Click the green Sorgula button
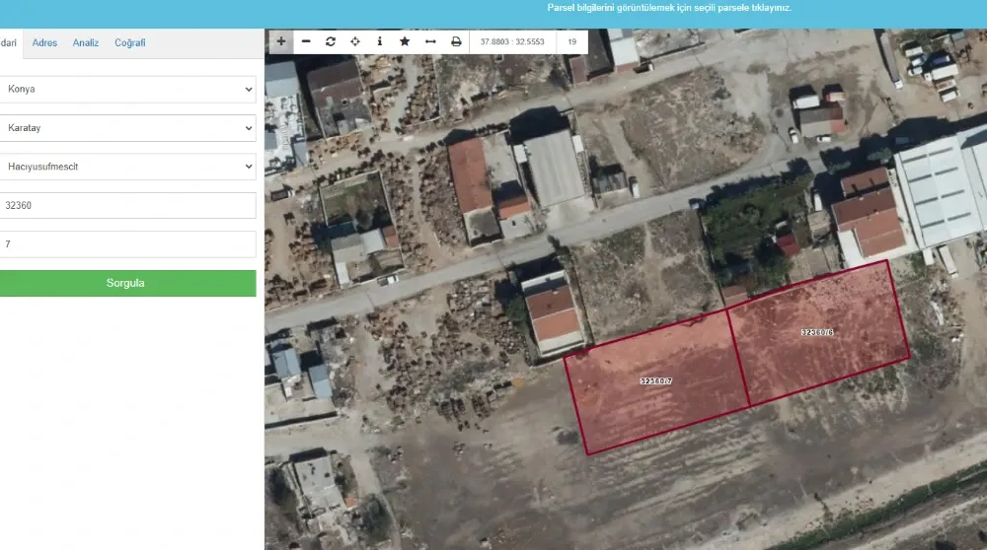 127,283
